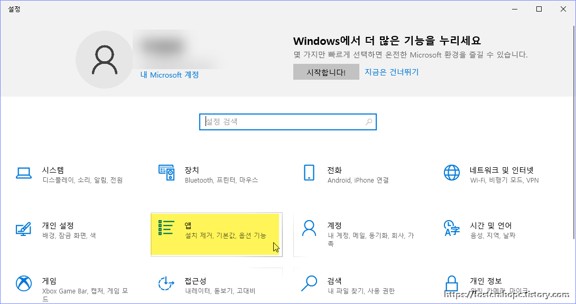This screenshot has height=304, width=576.
Task: Click Bluetooth, 프린터, 마우스 description
Action: click(x=221, y=180)
